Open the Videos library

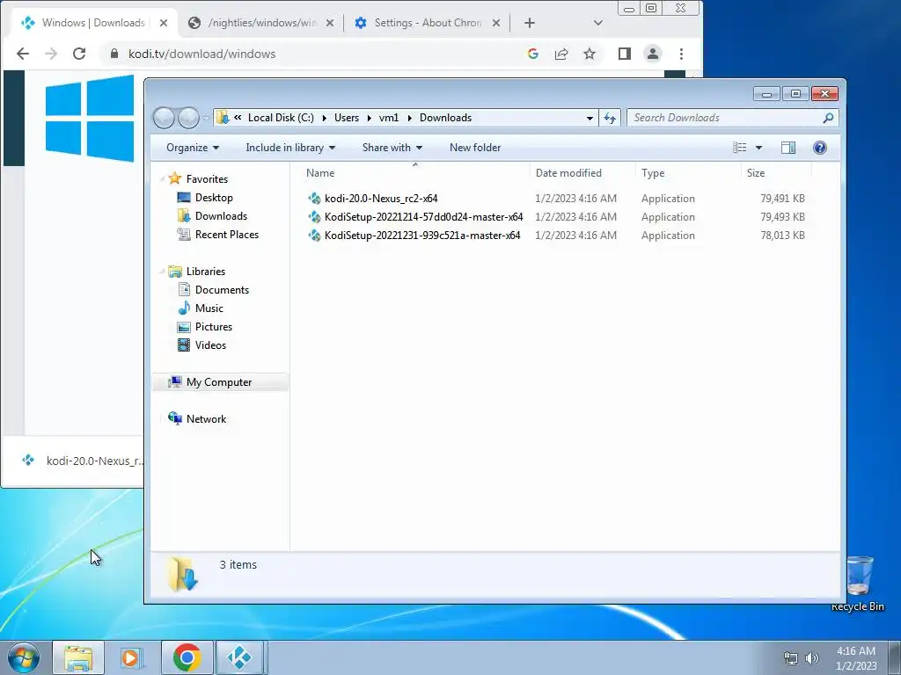click(x=210, y=345)
